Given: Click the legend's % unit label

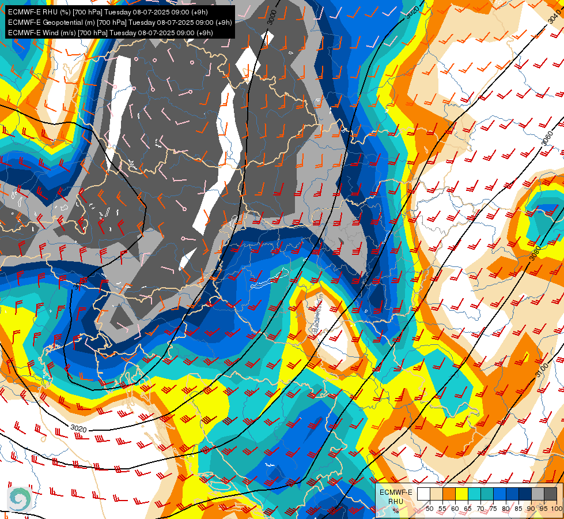Looking at the screenshot, I should point(396,511).
